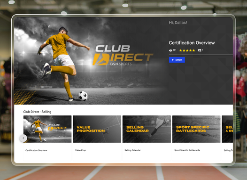Viewport: 247px width, 180px height.
Task: Click the five-star rating
Action: coord(187,50)
